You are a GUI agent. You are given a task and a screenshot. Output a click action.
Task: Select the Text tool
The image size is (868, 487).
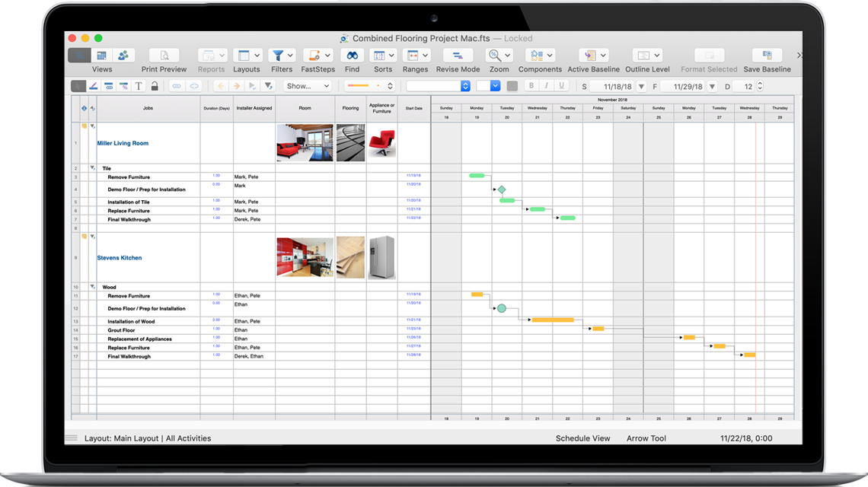click(138, 86)
